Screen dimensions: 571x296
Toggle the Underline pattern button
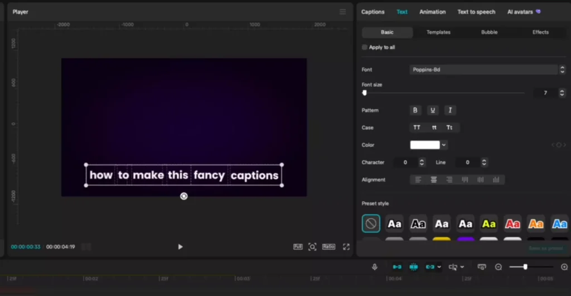[433, 110]
